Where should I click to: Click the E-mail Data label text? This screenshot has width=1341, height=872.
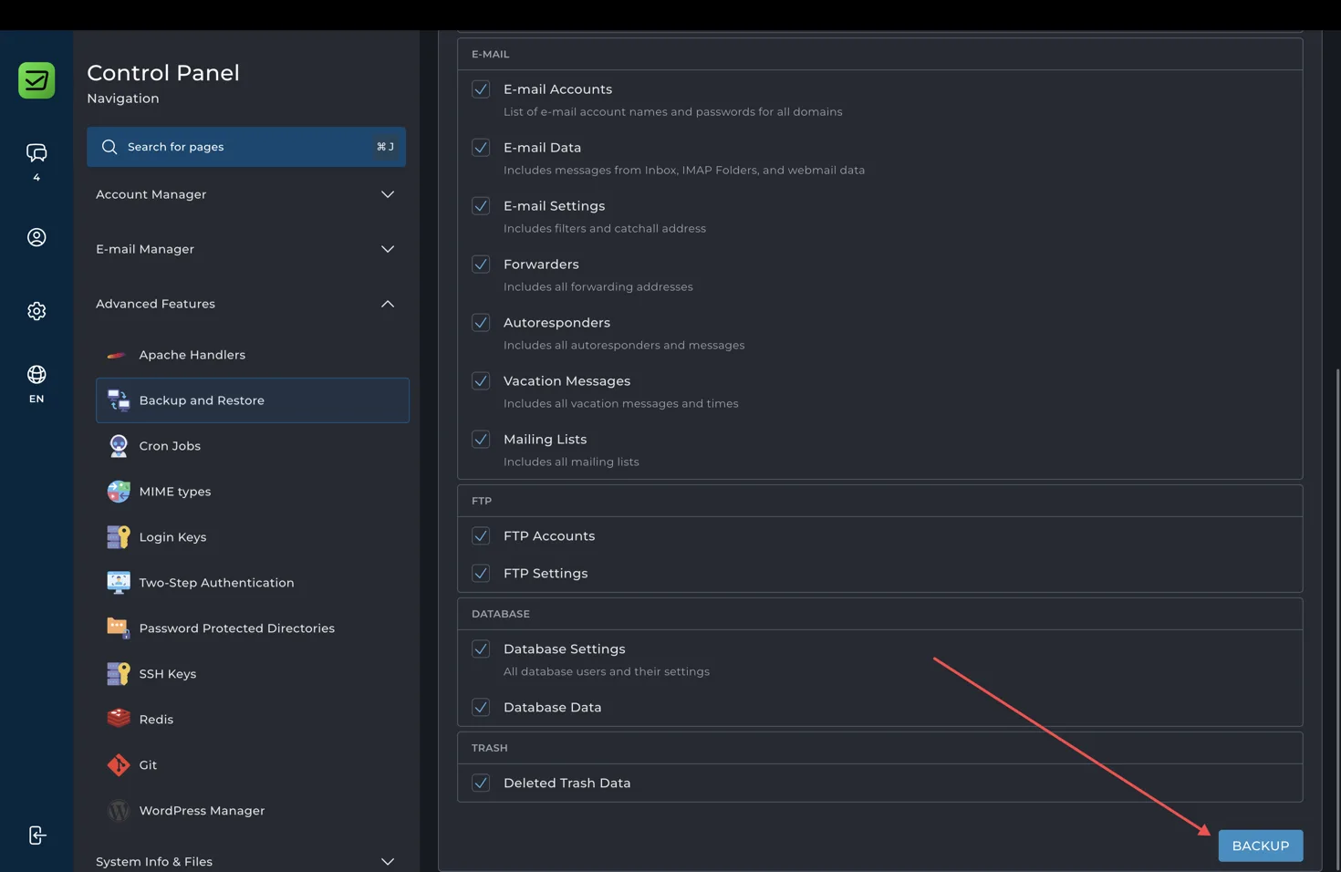click(x=542, y=148)
